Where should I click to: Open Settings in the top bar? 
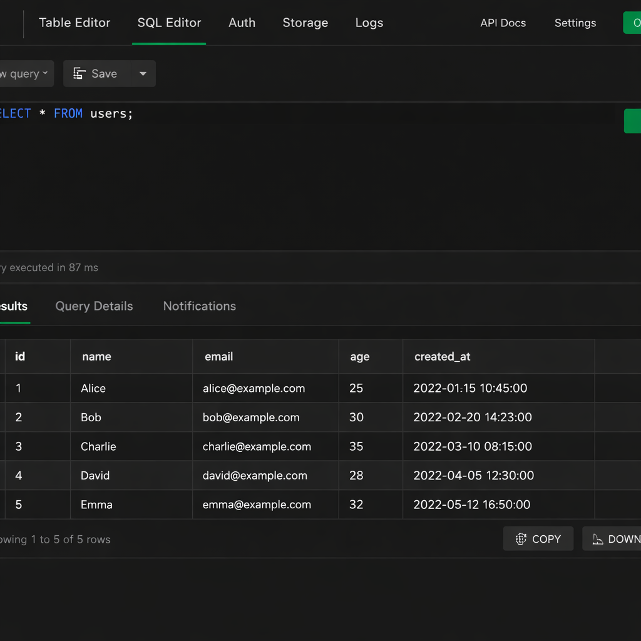[575, 23]
